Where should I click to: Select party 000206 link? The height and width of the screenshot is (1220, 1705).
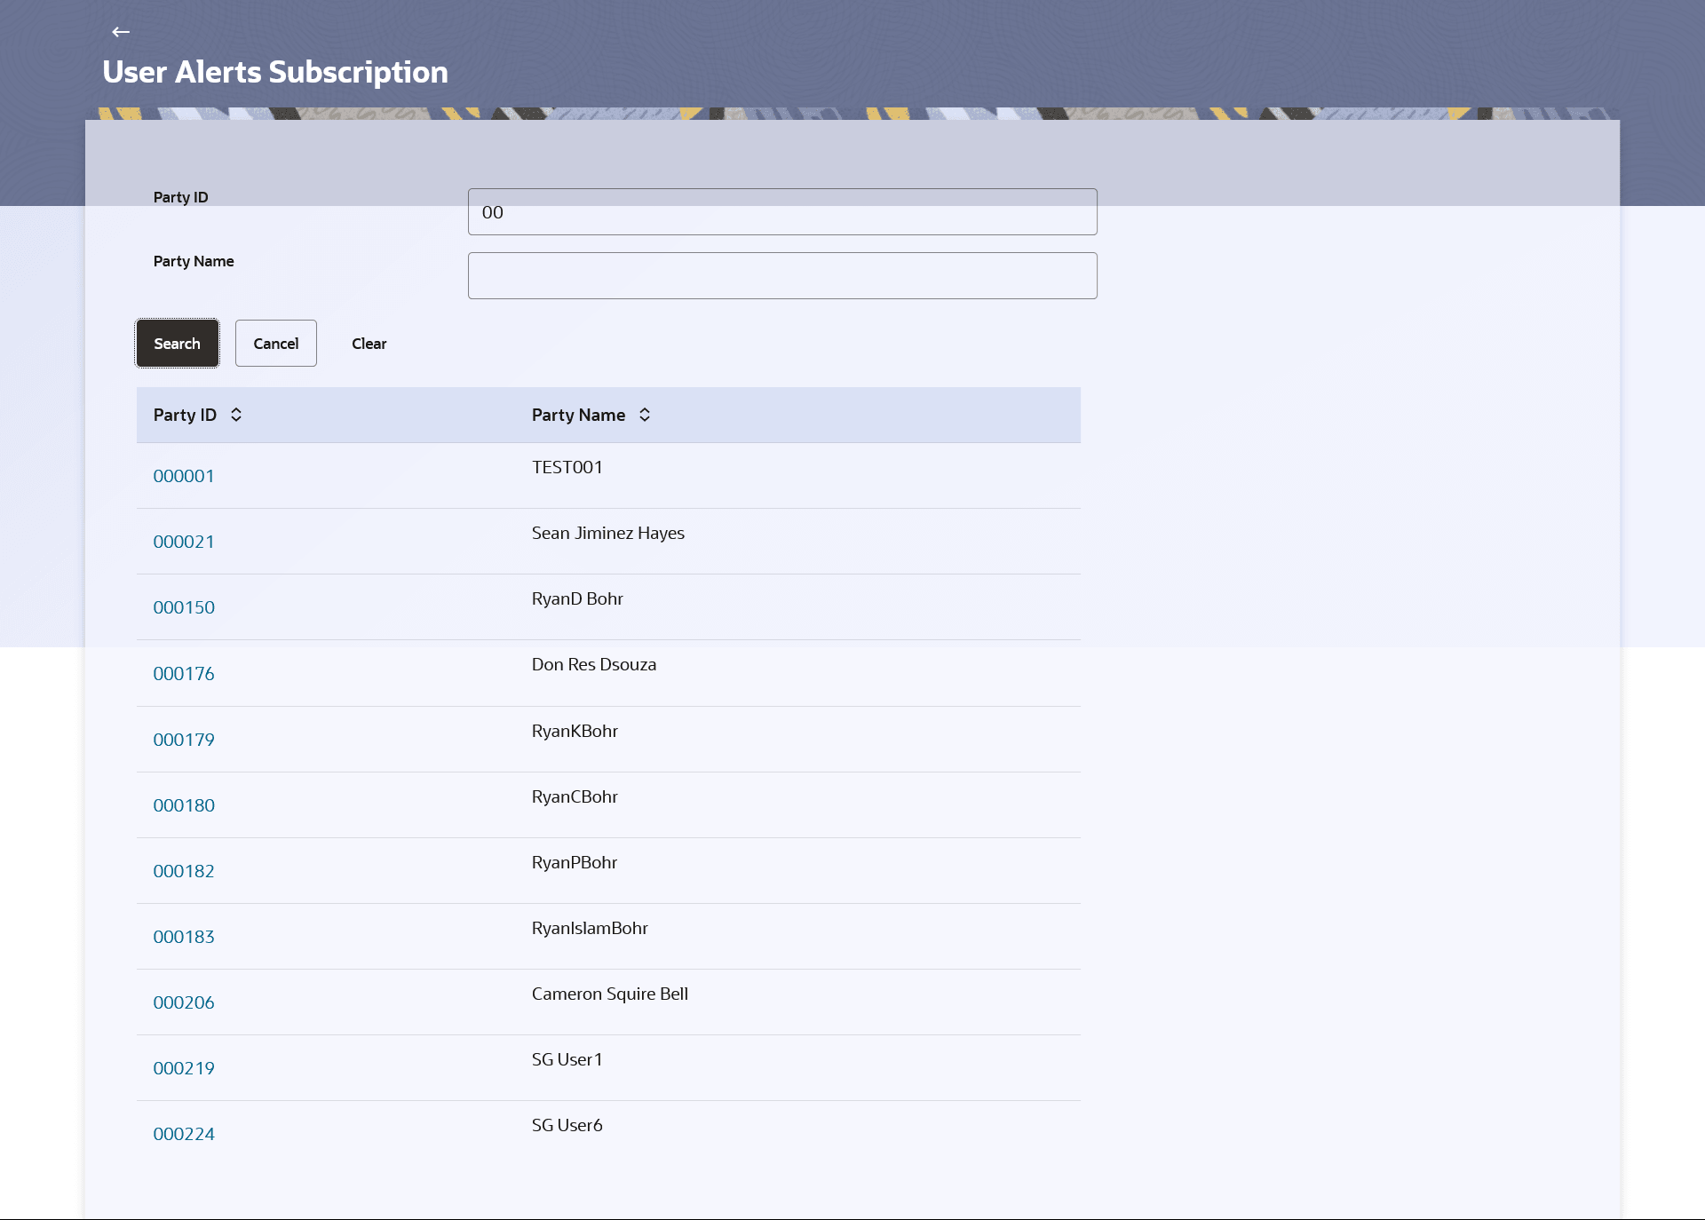pyautogui.click(x=184, y=1002)
